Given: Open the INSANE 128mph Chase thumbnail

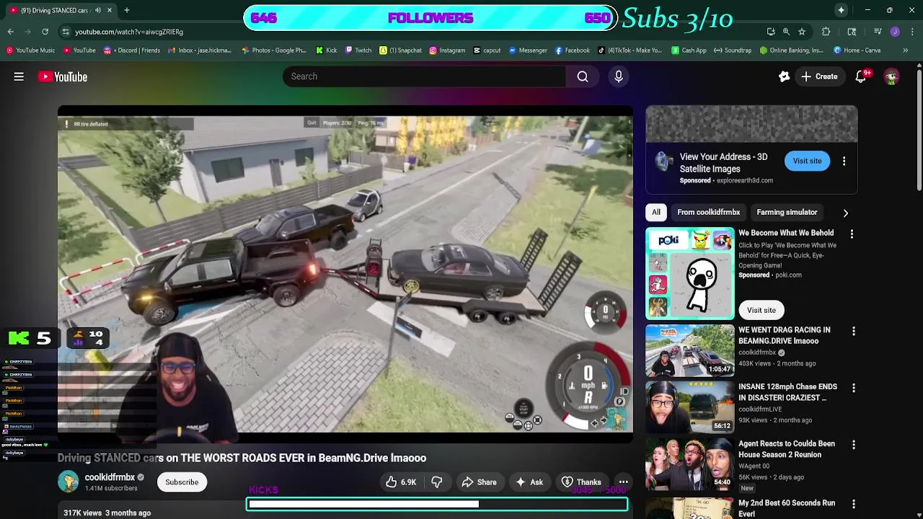Looking at the screenshot, I should 690,407.
